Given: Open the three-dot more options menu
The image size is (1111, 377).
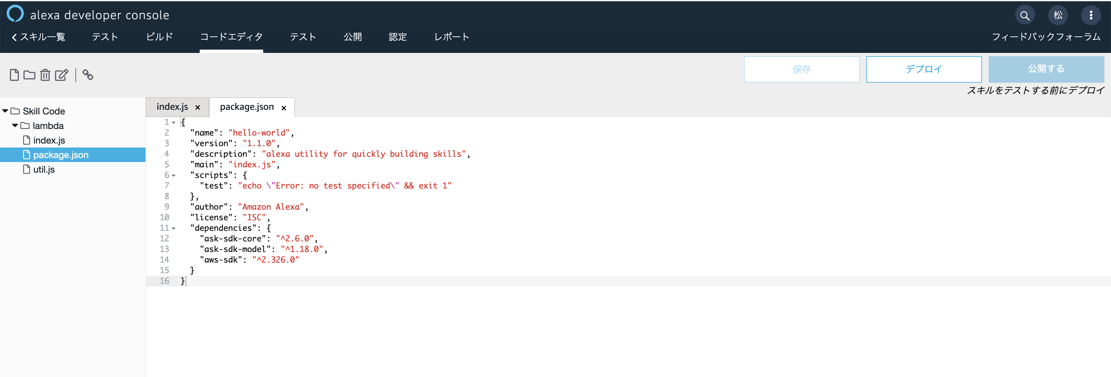Looking at the screenshot, I should (1091, 16).
